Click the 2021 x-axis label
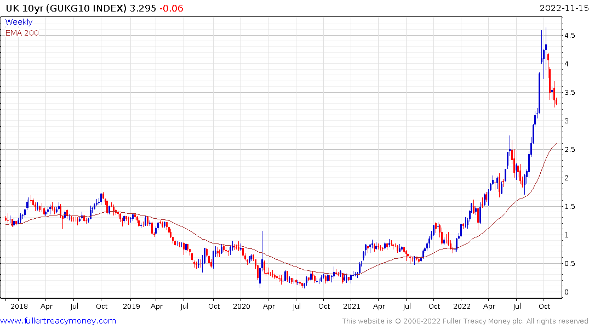The image size is (589, 329). (352, 306)
